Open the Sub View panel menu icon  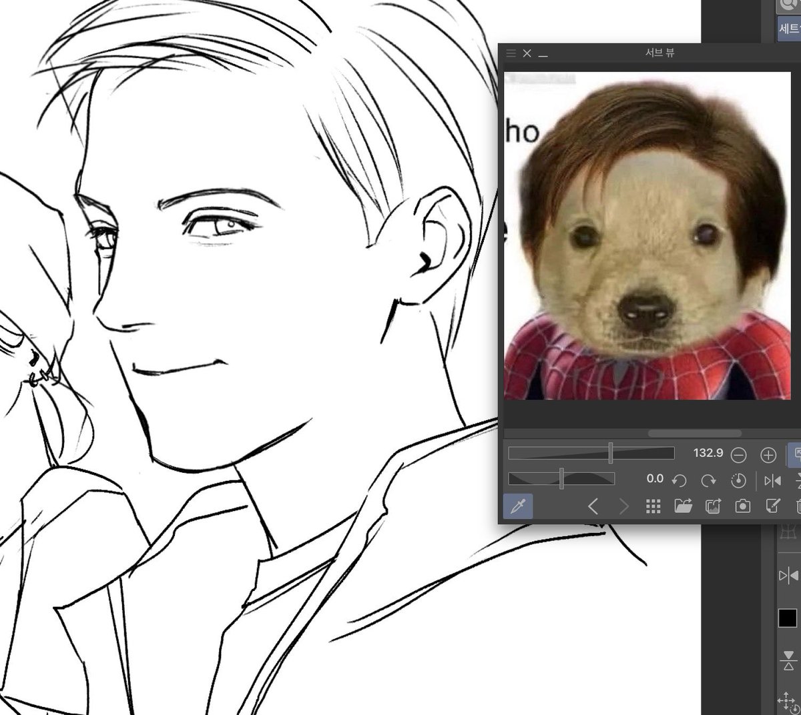click(x=511, y=53)
